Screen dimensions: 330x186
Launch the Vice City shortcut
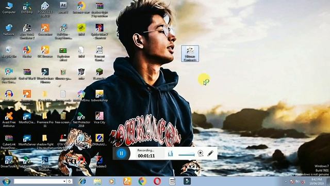[100, 118]
